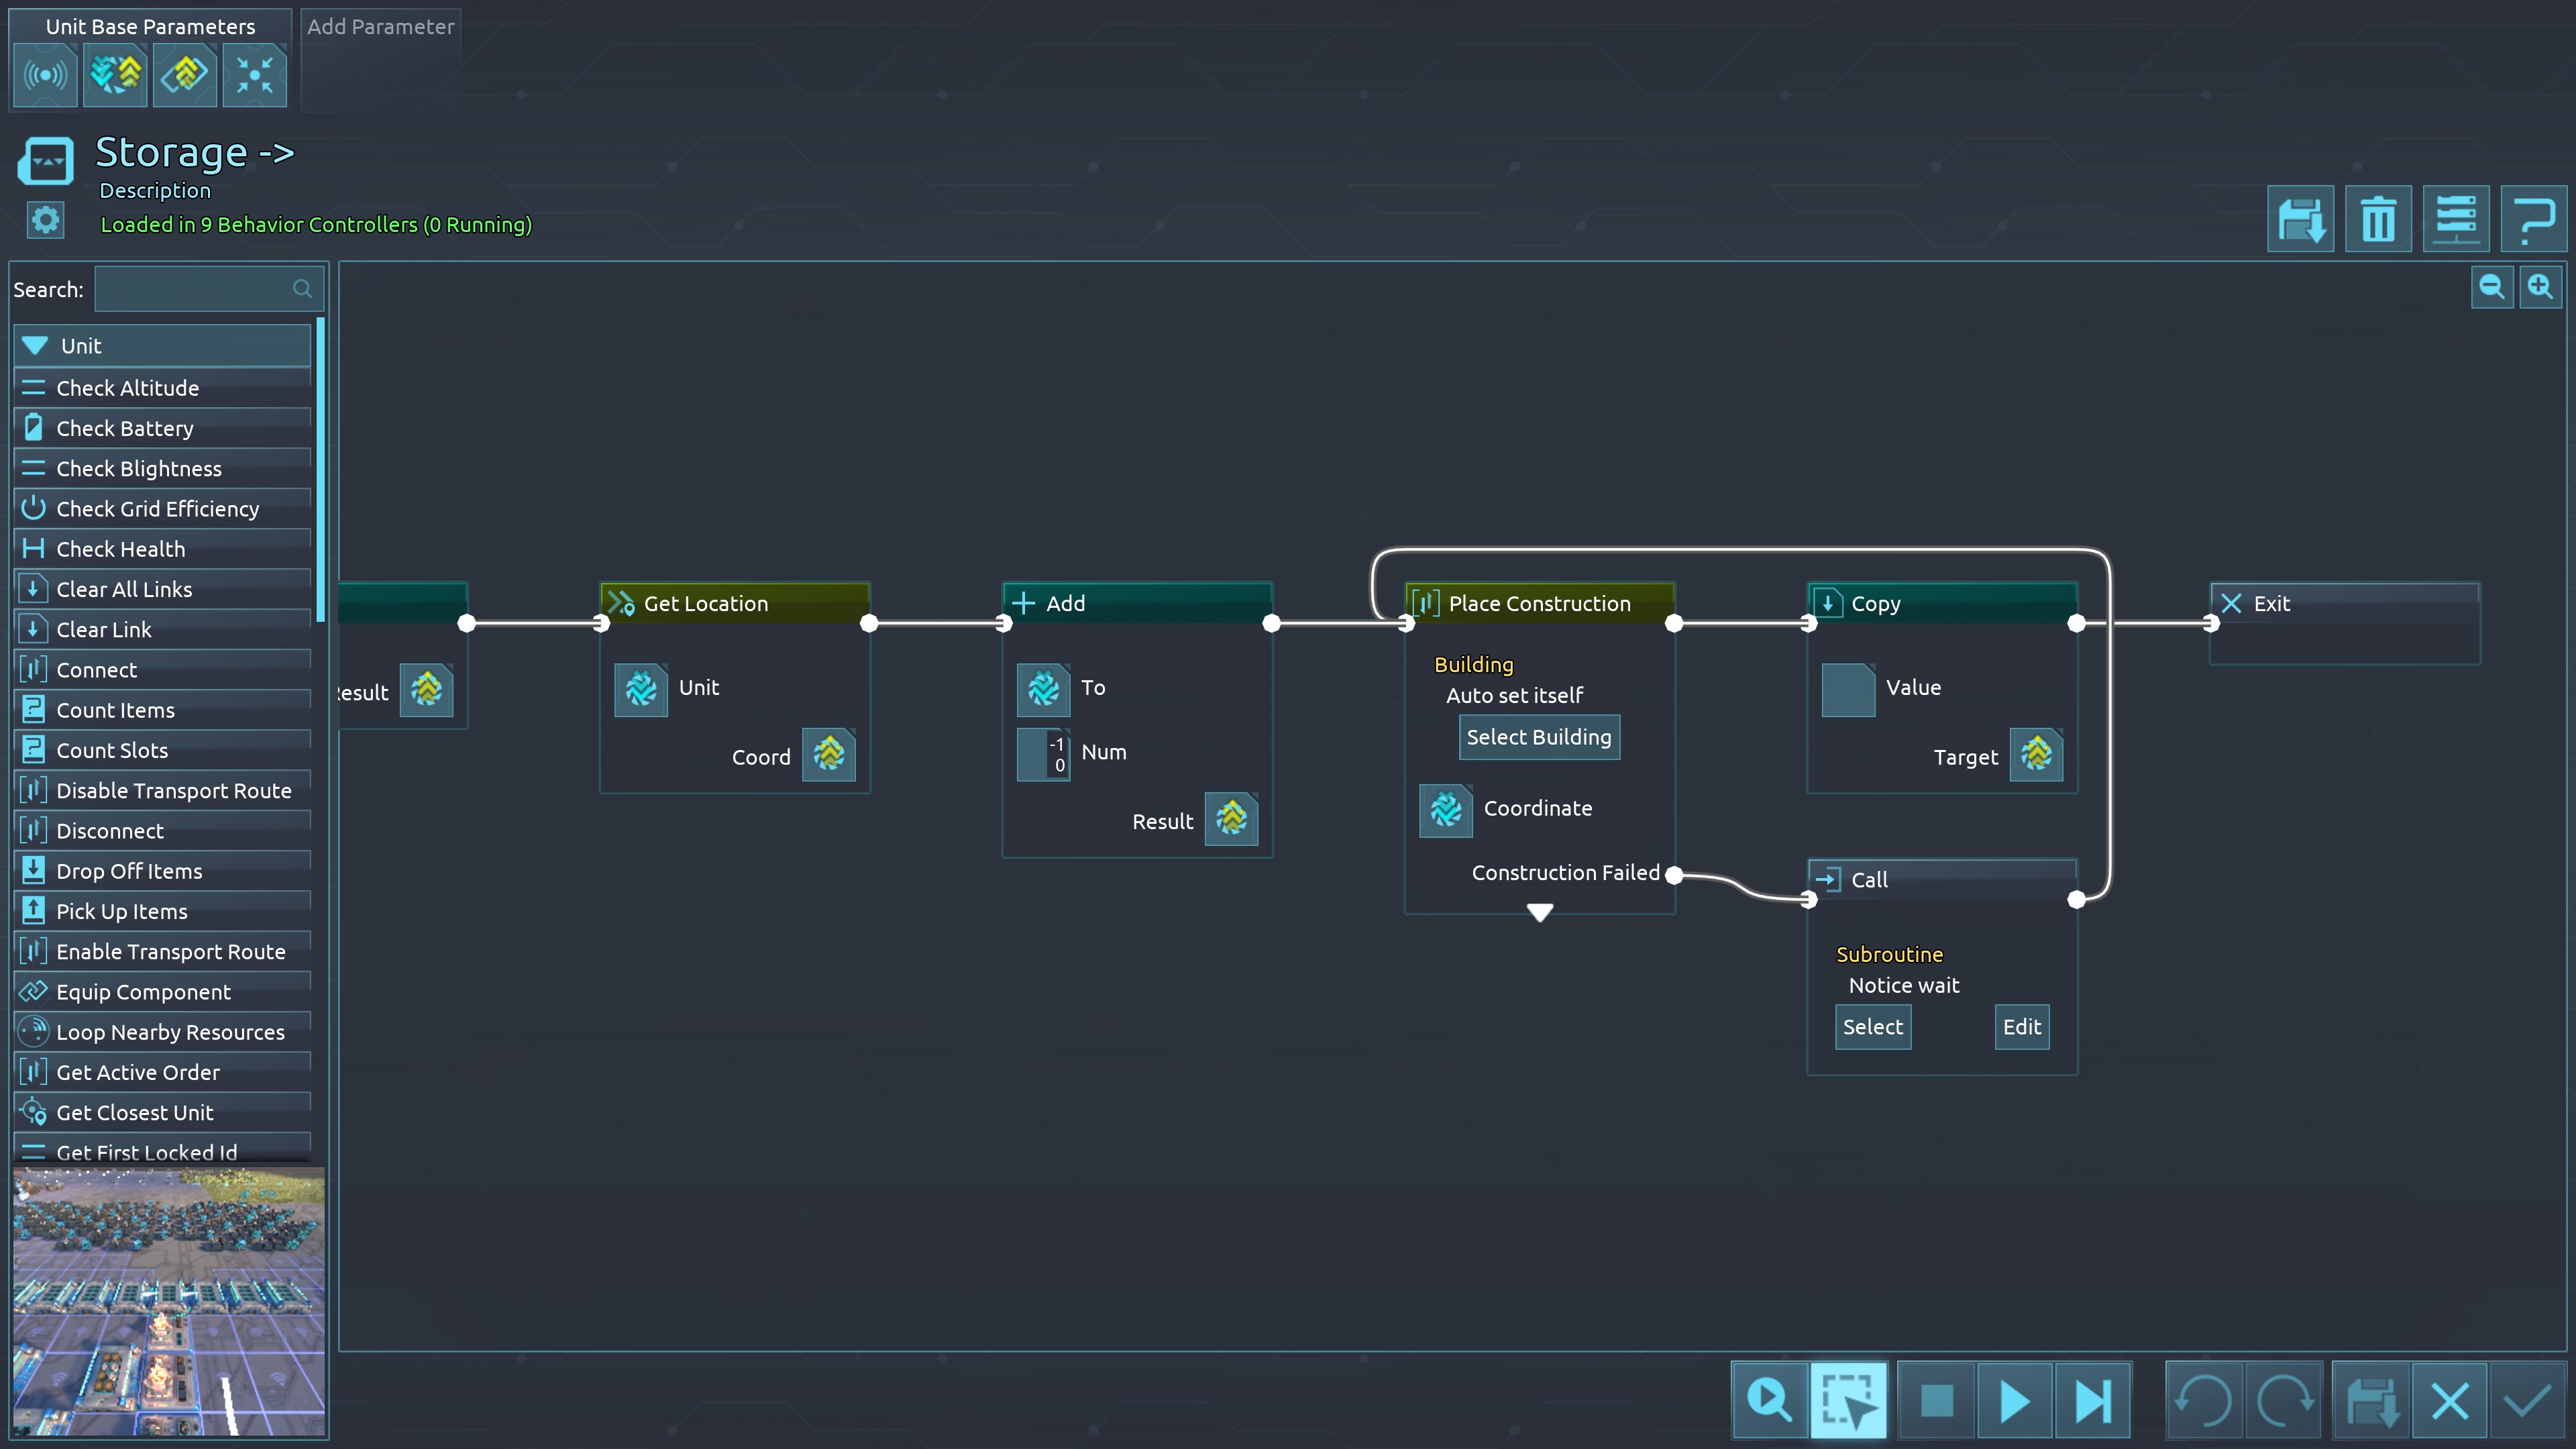2576x1449 pixels.
Task: Click the undo arrow icon
Action: point(2204,1400)
